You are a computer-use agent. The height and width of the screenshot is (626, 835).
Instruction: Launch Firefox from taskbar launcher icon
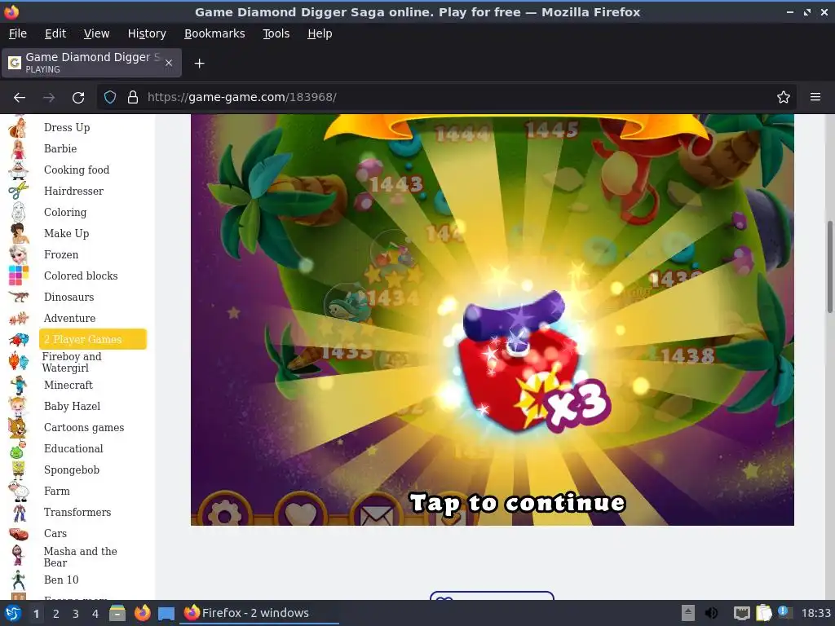click(x=142, y=613)
